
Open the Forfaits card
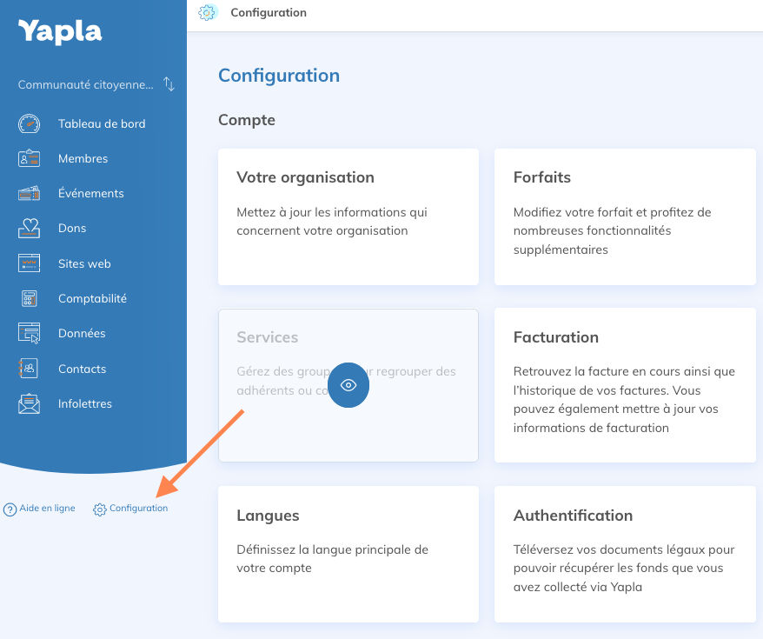[625, 216]
